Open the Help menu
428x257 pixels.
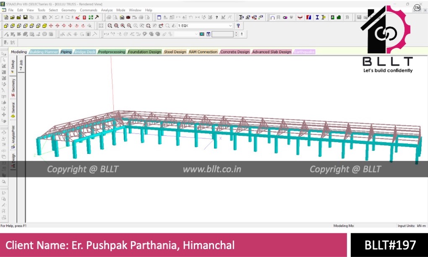coord(149,10)
